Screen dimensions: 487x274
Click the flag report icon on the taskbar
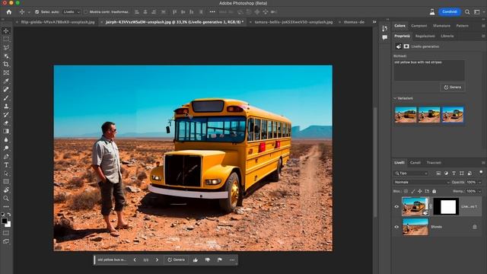(220, 260)
